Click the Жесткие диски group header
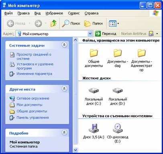 tap(96, 78)
